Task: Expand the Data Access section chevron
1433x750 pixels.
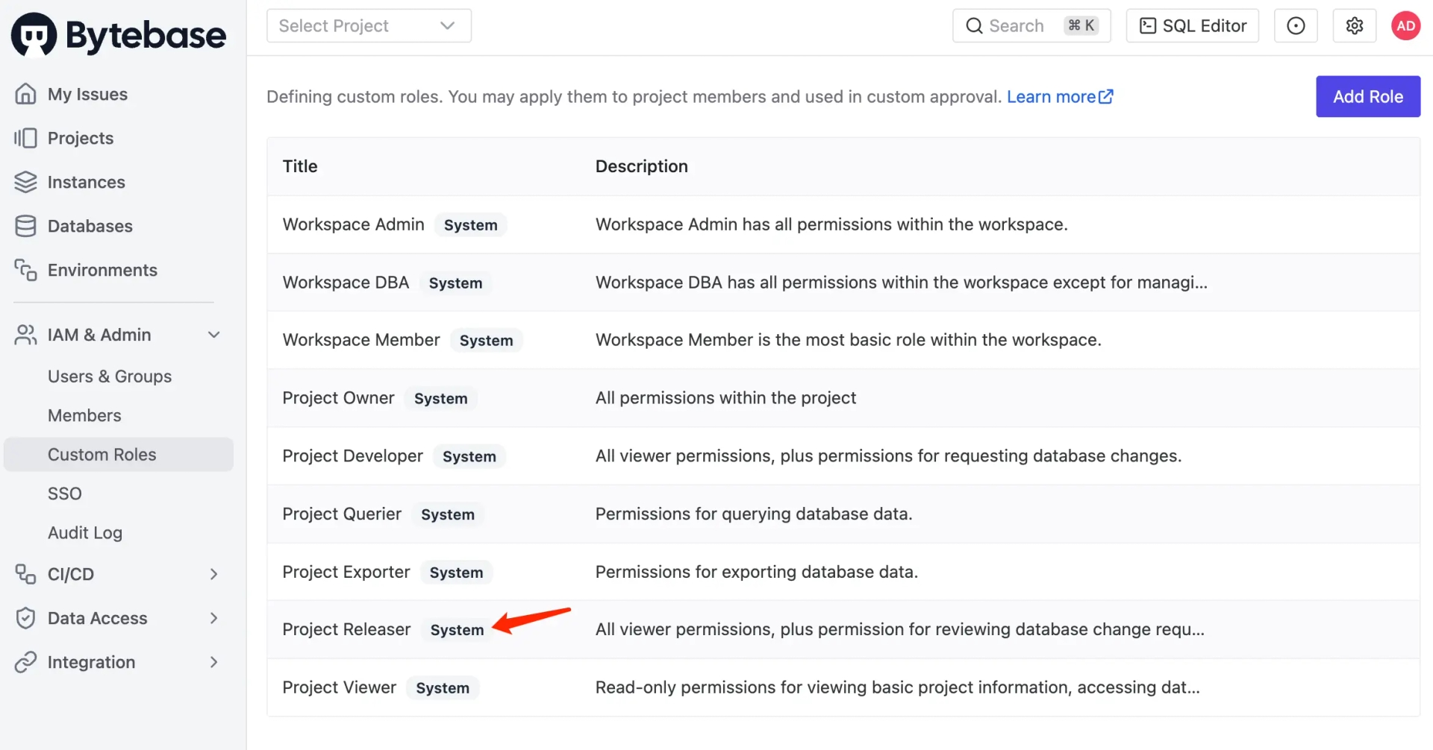Action: pyautogui.click(x=214, y=618)
